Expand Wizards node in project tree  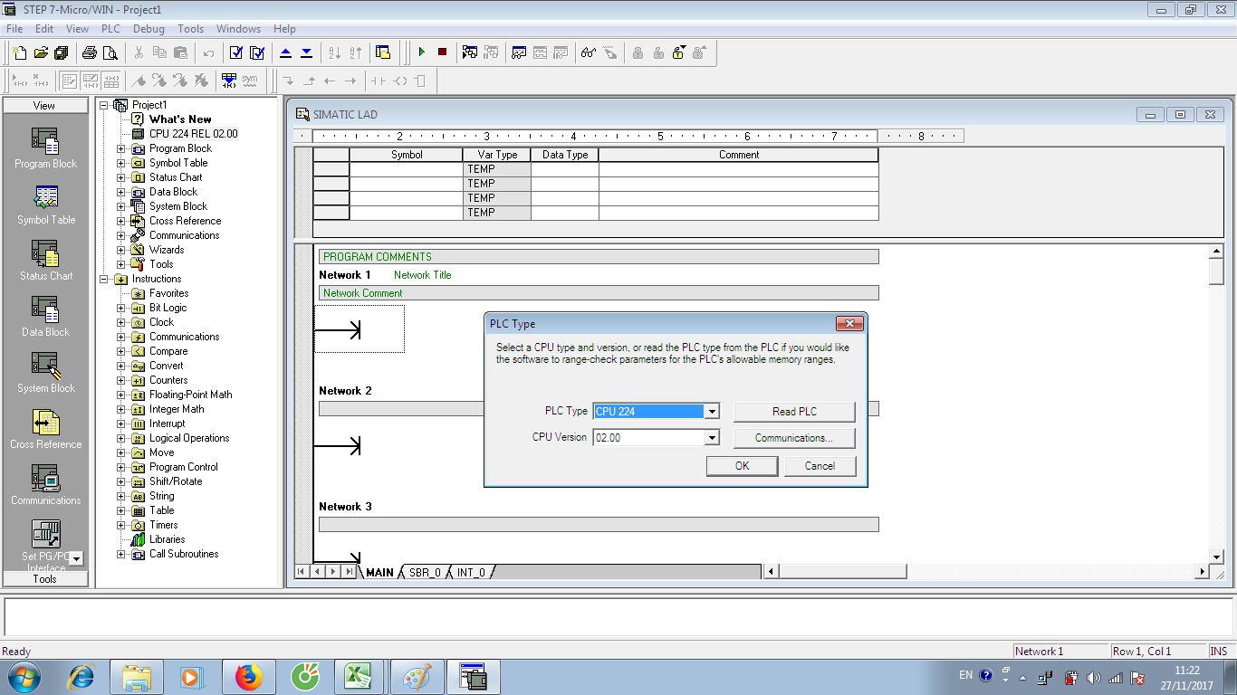pos(121,250)
